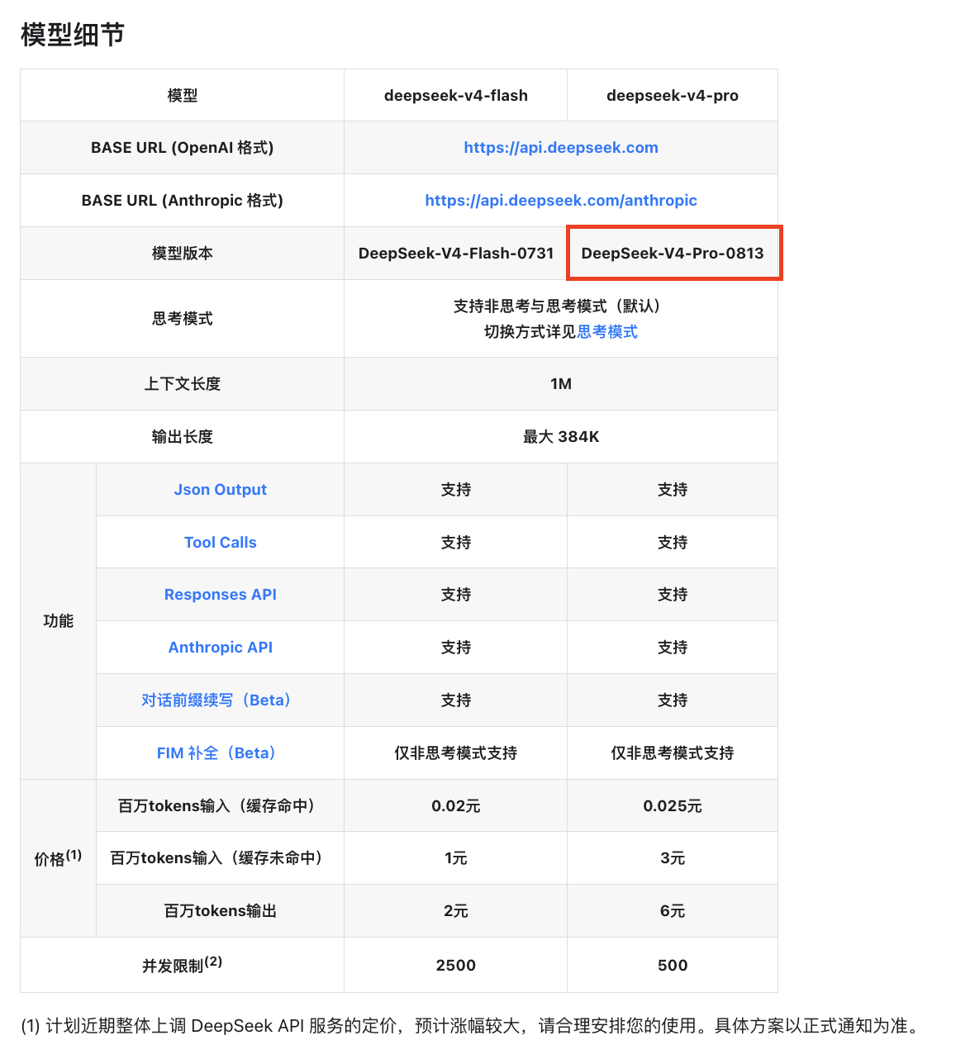This screenshot has width=970, height=1059.
Task: Select the 2元 output price cell
Action: (x=456, y=911)
